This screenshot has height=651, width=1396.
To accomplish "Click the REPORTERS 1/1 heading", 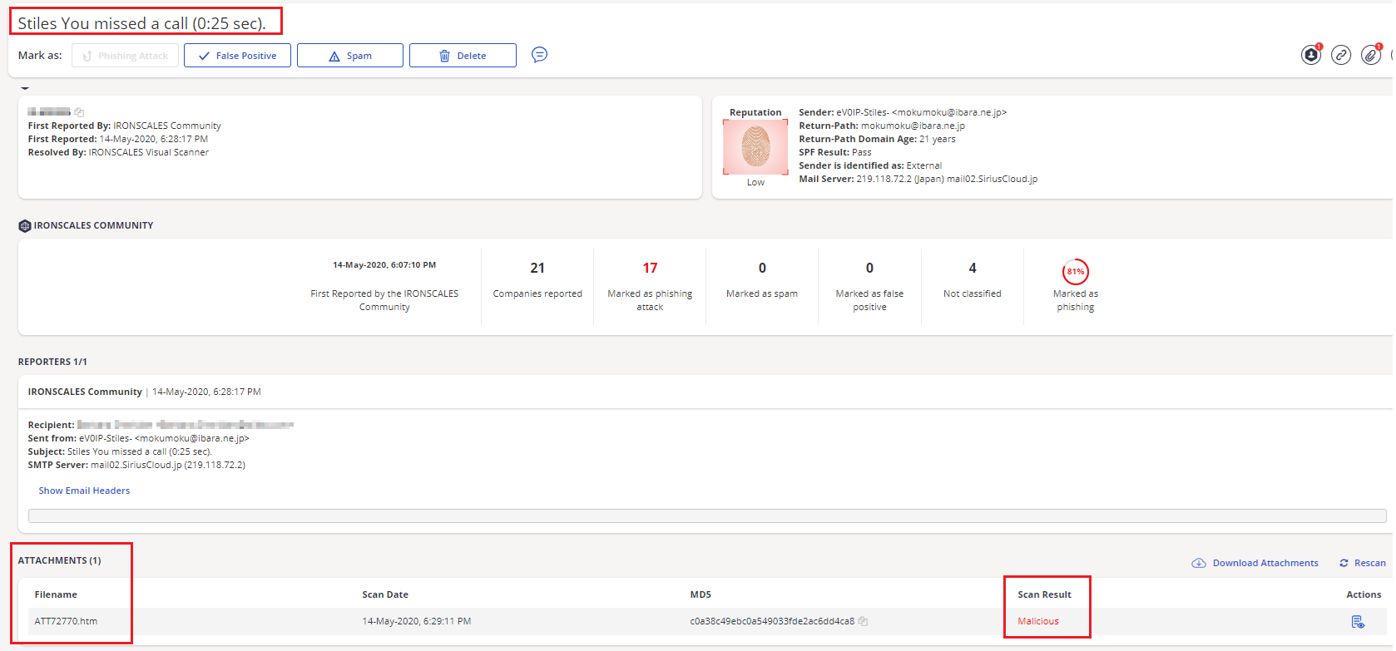I will (x=52, y=362).
